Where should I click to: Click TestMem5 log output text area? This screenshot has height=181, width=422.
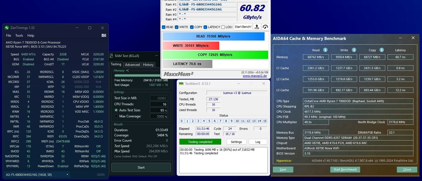223,160
